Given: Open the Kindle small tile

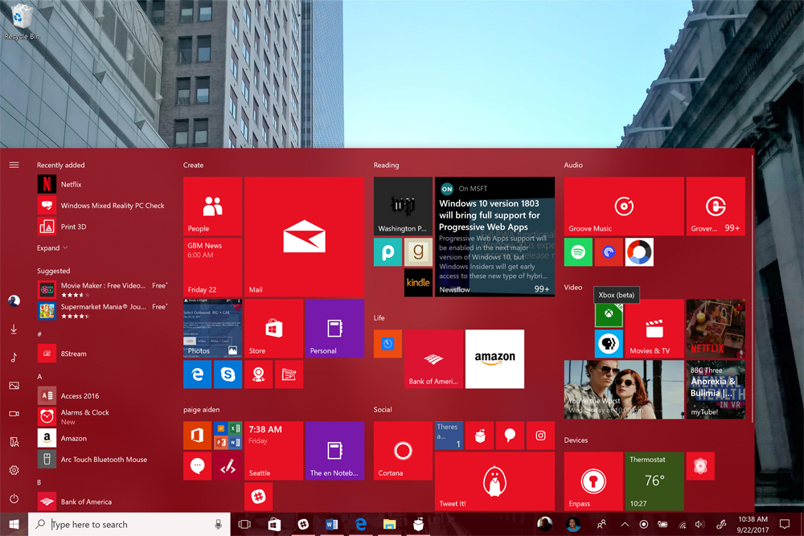Looking at the screenshot, I should [418, 282].
